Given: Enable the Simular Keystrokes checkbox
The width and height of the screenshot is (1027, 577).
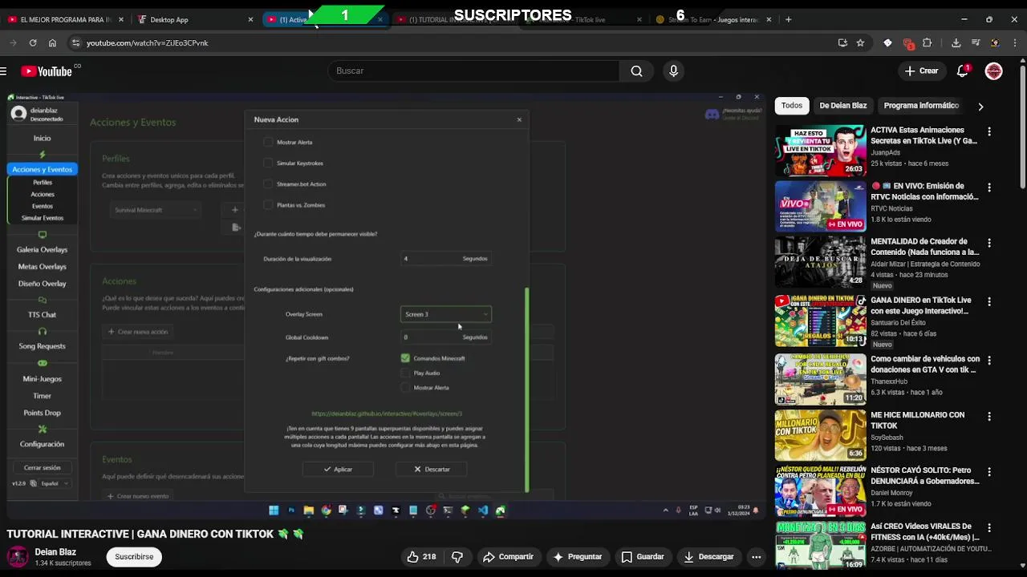Looking at the screenshot, I should point(268,163).
